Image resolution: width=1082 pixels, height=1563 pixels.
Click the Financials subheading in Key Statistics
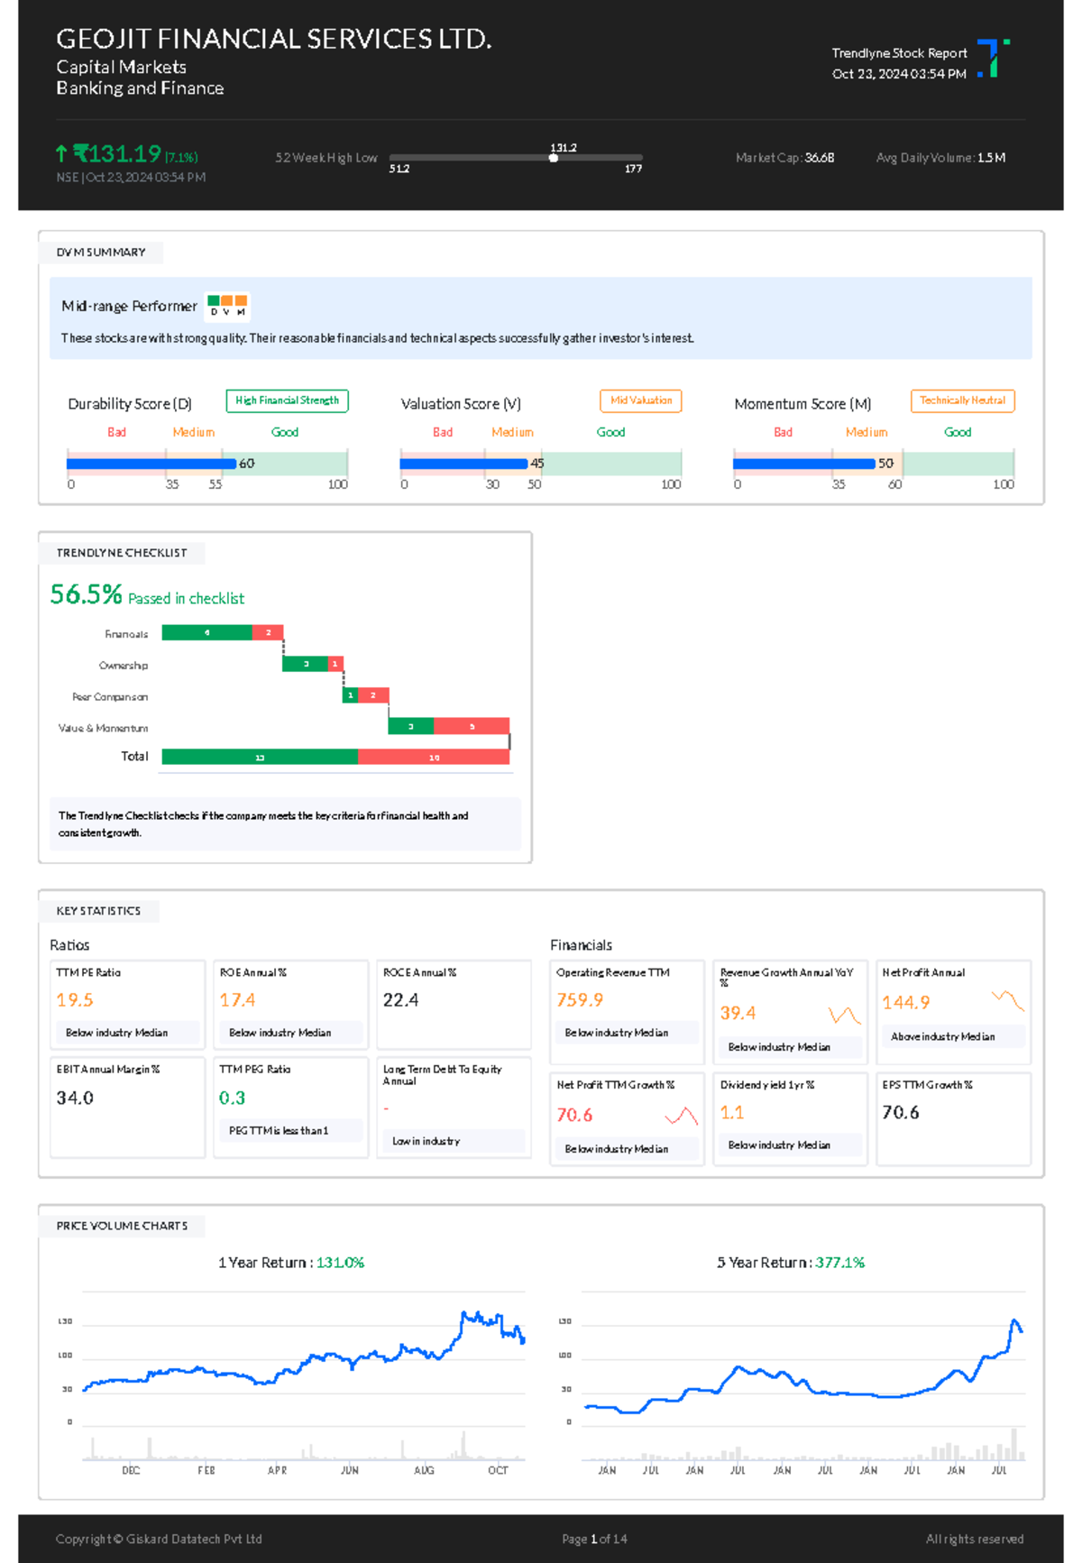(x=581, y=945)
